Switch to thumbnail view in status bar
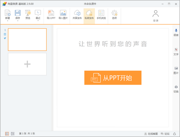The width and height of the screenshot is (180, 137). (x=7, y=133)
